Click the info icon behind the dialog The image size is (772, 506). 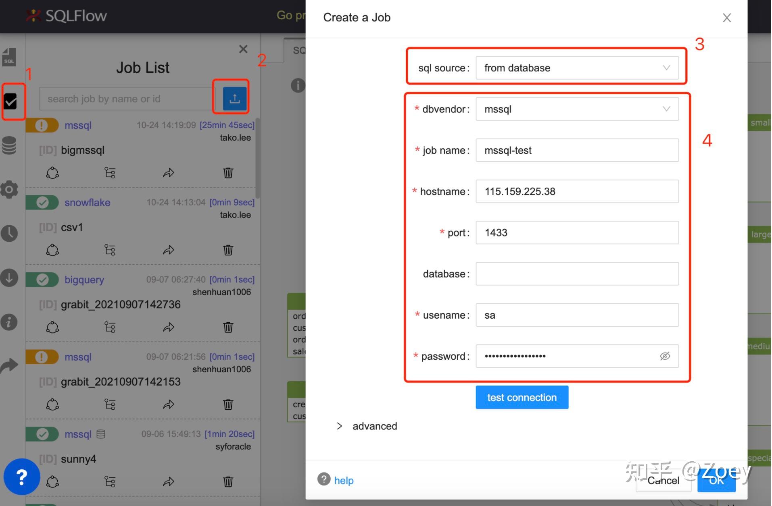[298, 85]
